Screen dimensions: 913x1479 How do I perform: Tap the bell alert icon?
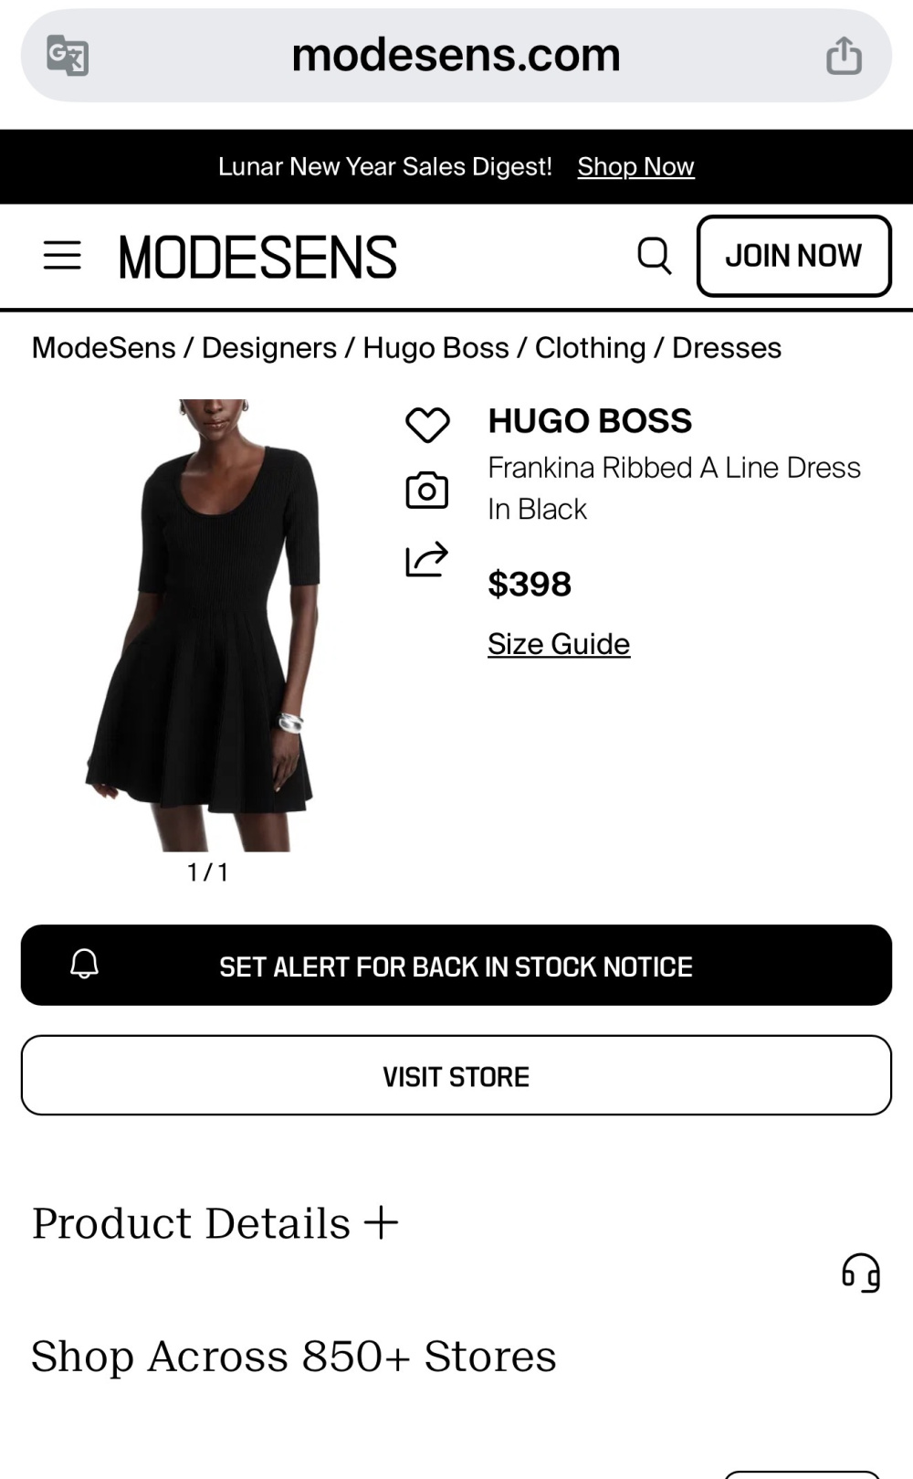85,965
